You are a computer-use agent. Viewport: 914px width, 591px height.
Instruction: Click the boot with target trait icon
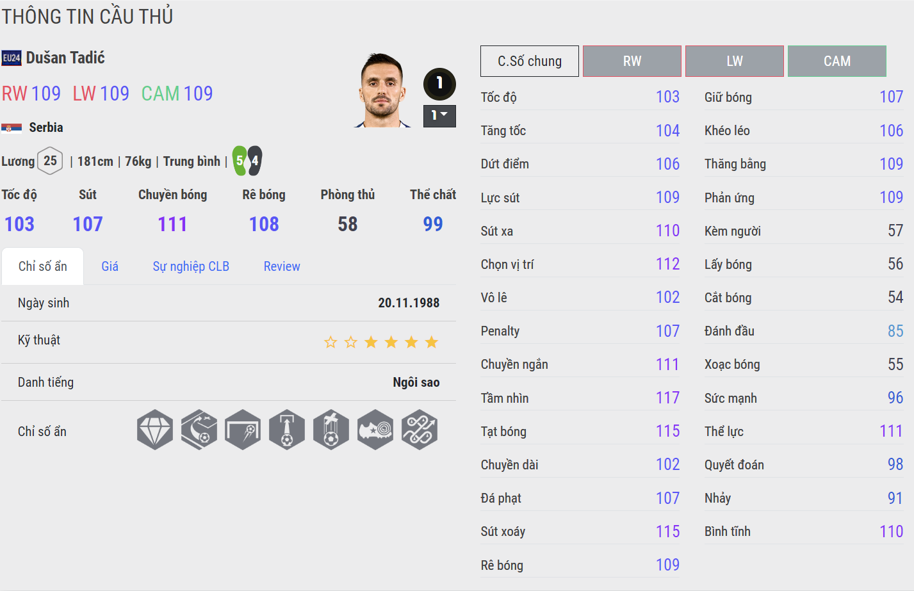(x=375, y=430)
